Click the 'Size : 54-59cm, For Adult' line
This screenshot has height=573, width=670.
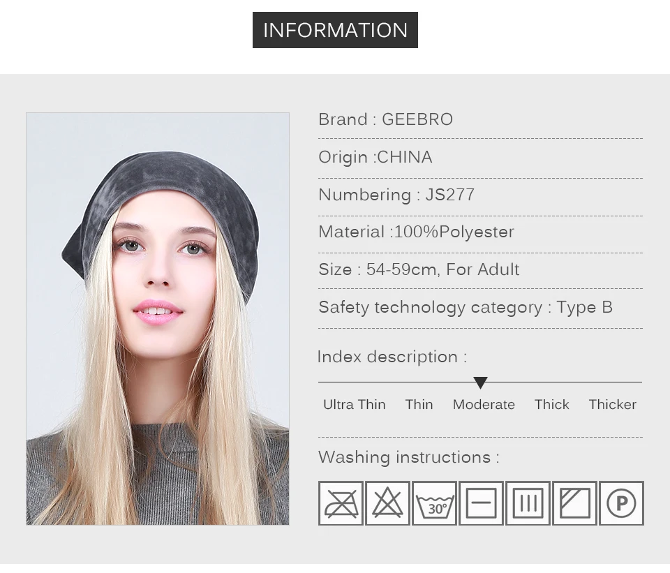[419, 269]
